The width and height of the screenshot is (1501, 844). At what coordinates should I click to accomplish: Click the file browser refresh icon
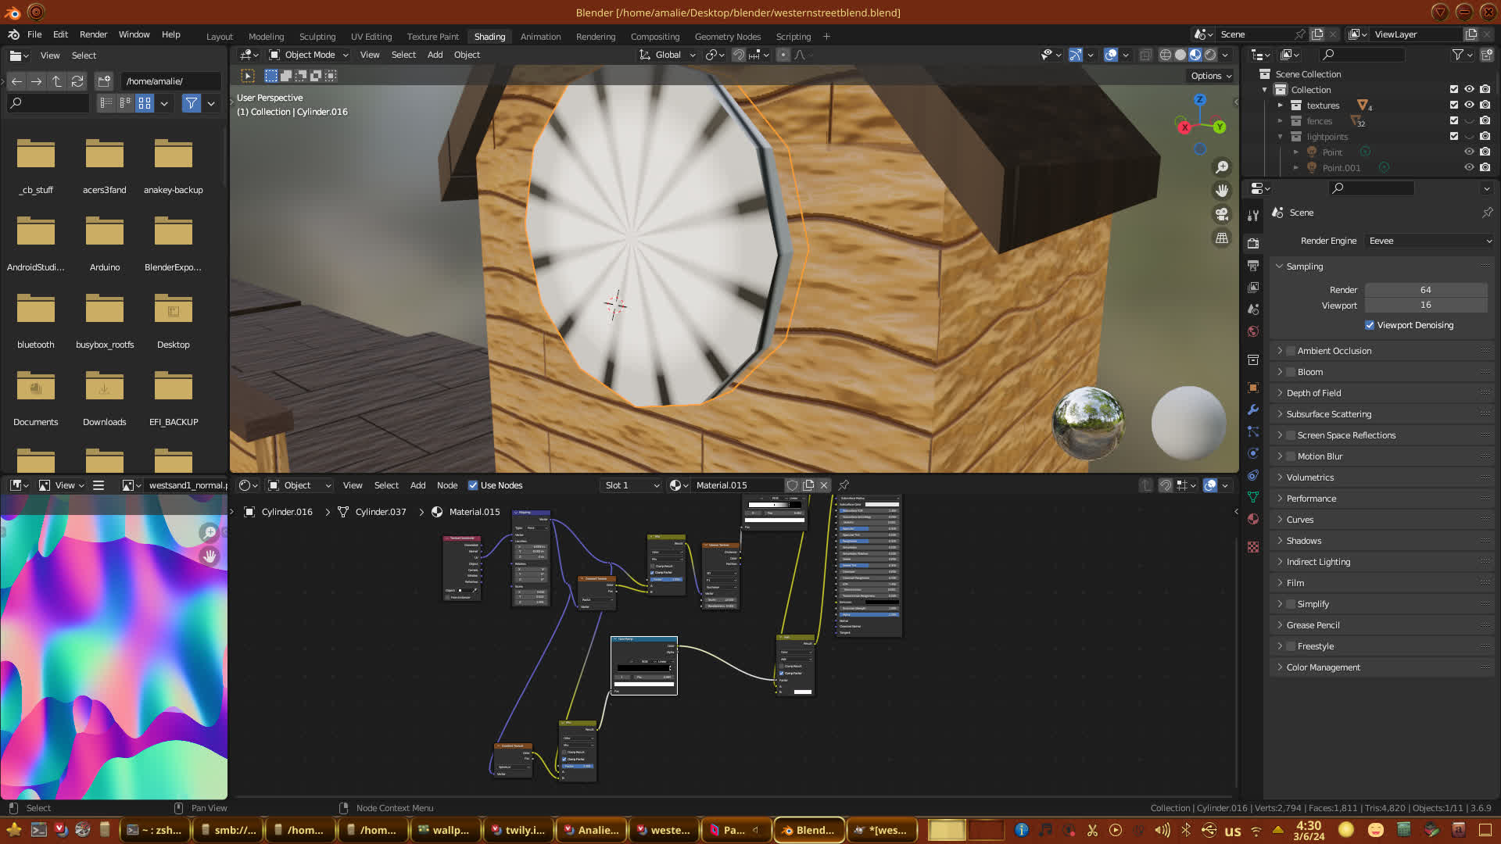pyautogui.click(x=77, y=81)
